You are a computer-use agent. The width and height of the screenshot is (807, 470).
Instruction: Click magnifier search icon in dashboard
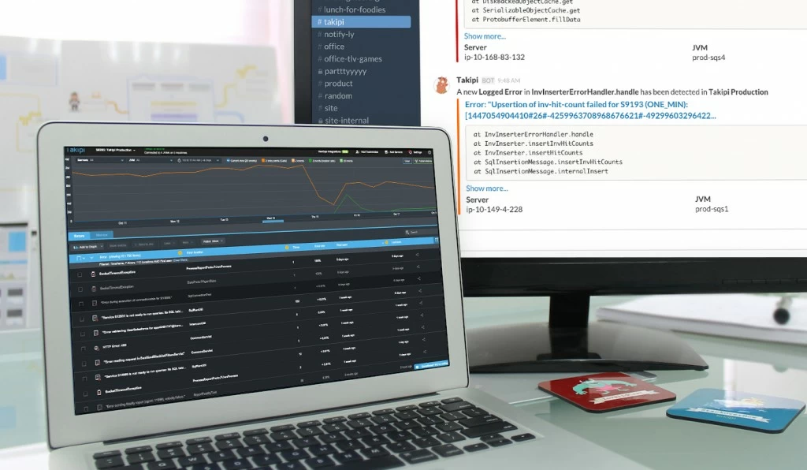tap(407, 233)
